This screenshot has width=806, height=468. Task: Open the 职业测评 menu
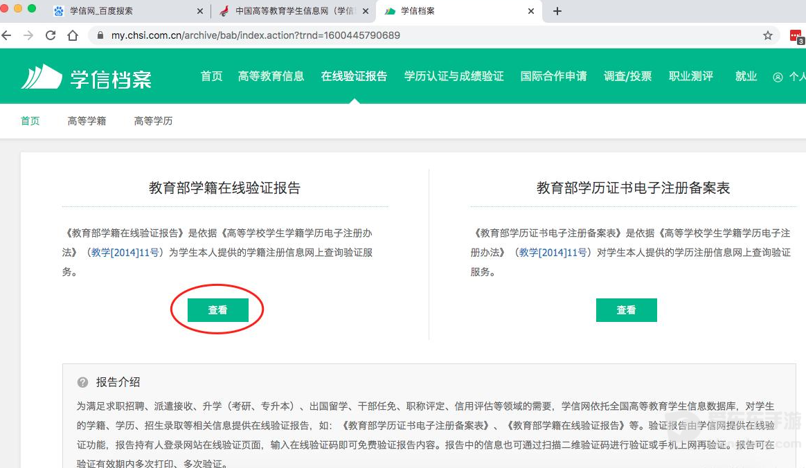(x=691, y=76)
